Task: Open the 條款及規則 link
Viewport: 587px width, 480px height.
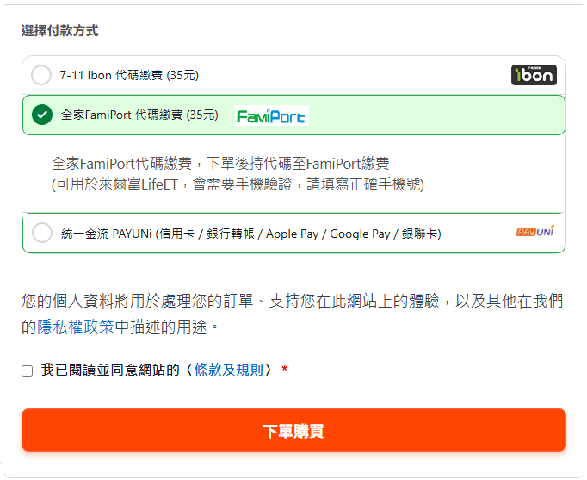Action: [x=229, y=370]
